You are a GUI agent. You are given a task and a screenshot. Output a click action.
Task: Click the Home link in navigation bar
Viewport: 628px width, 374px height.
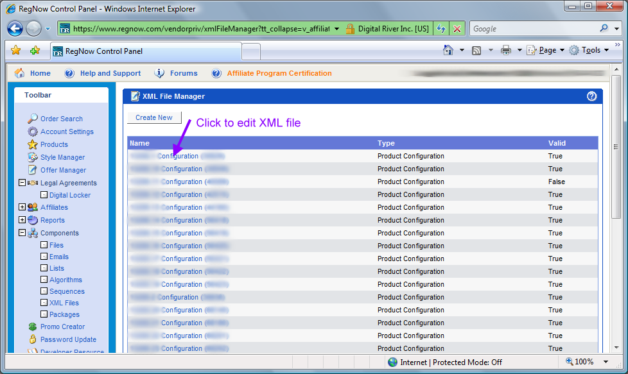point(40,73)
